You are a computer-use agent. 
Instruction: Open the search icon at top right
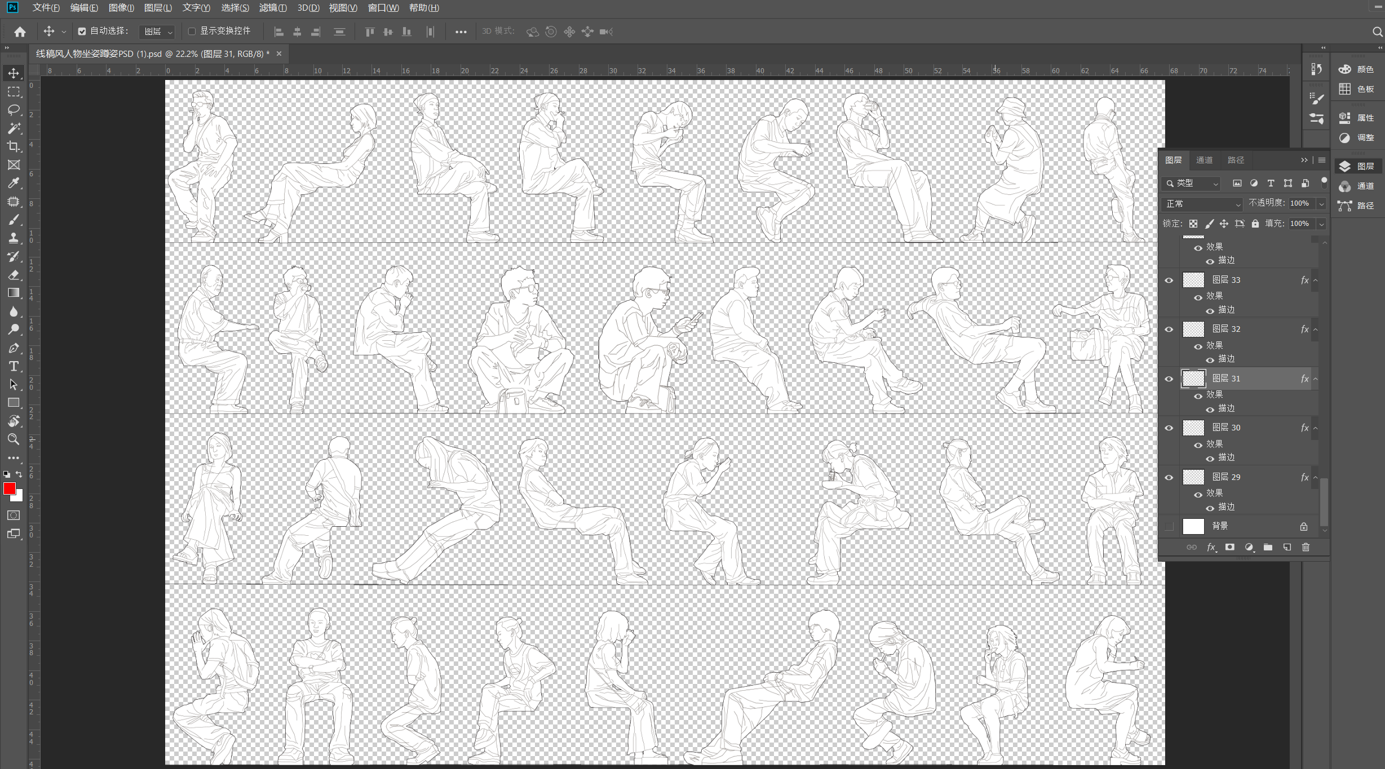point(1377,32)
